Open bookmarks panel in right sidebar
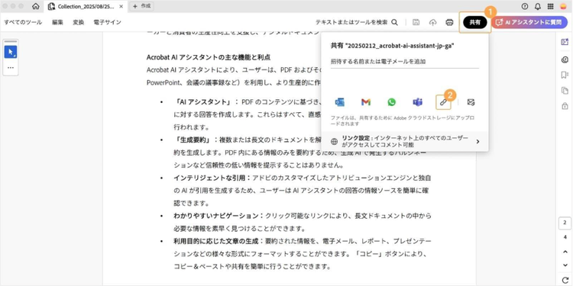 (x=565, y=75)
